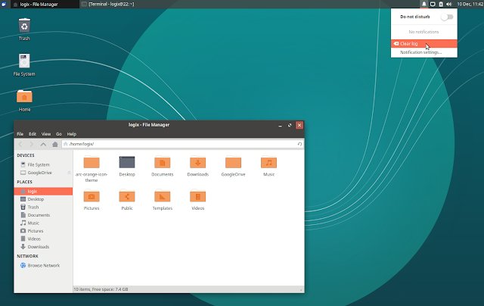Viewport: 484px width, 306px height.
Task: Select Documents in the Places sidebar
Action: (43, 215)
